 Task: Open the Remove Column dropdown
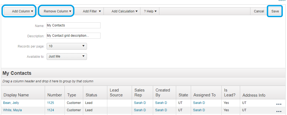point(57,11)
